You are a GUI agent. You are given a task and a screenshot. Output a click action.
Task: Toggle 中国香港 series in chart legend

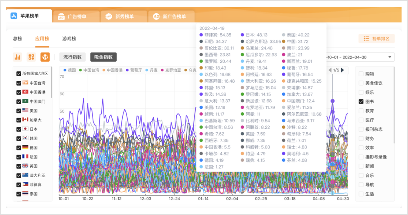113,70
